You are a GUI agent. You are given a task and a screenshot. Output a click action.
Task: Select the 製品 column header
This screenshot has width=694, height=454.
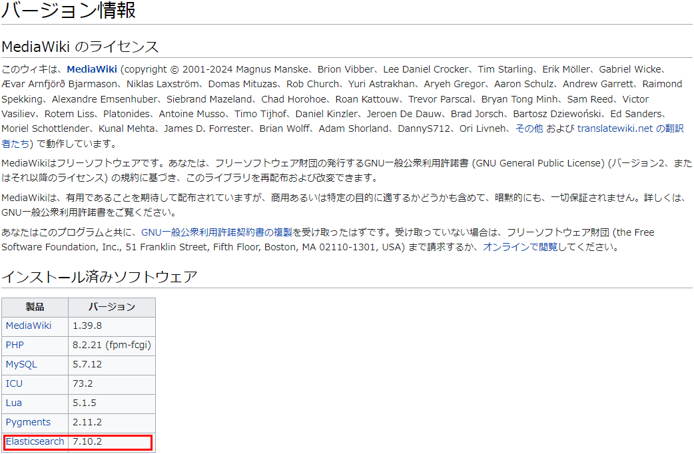tap(35, 307)
